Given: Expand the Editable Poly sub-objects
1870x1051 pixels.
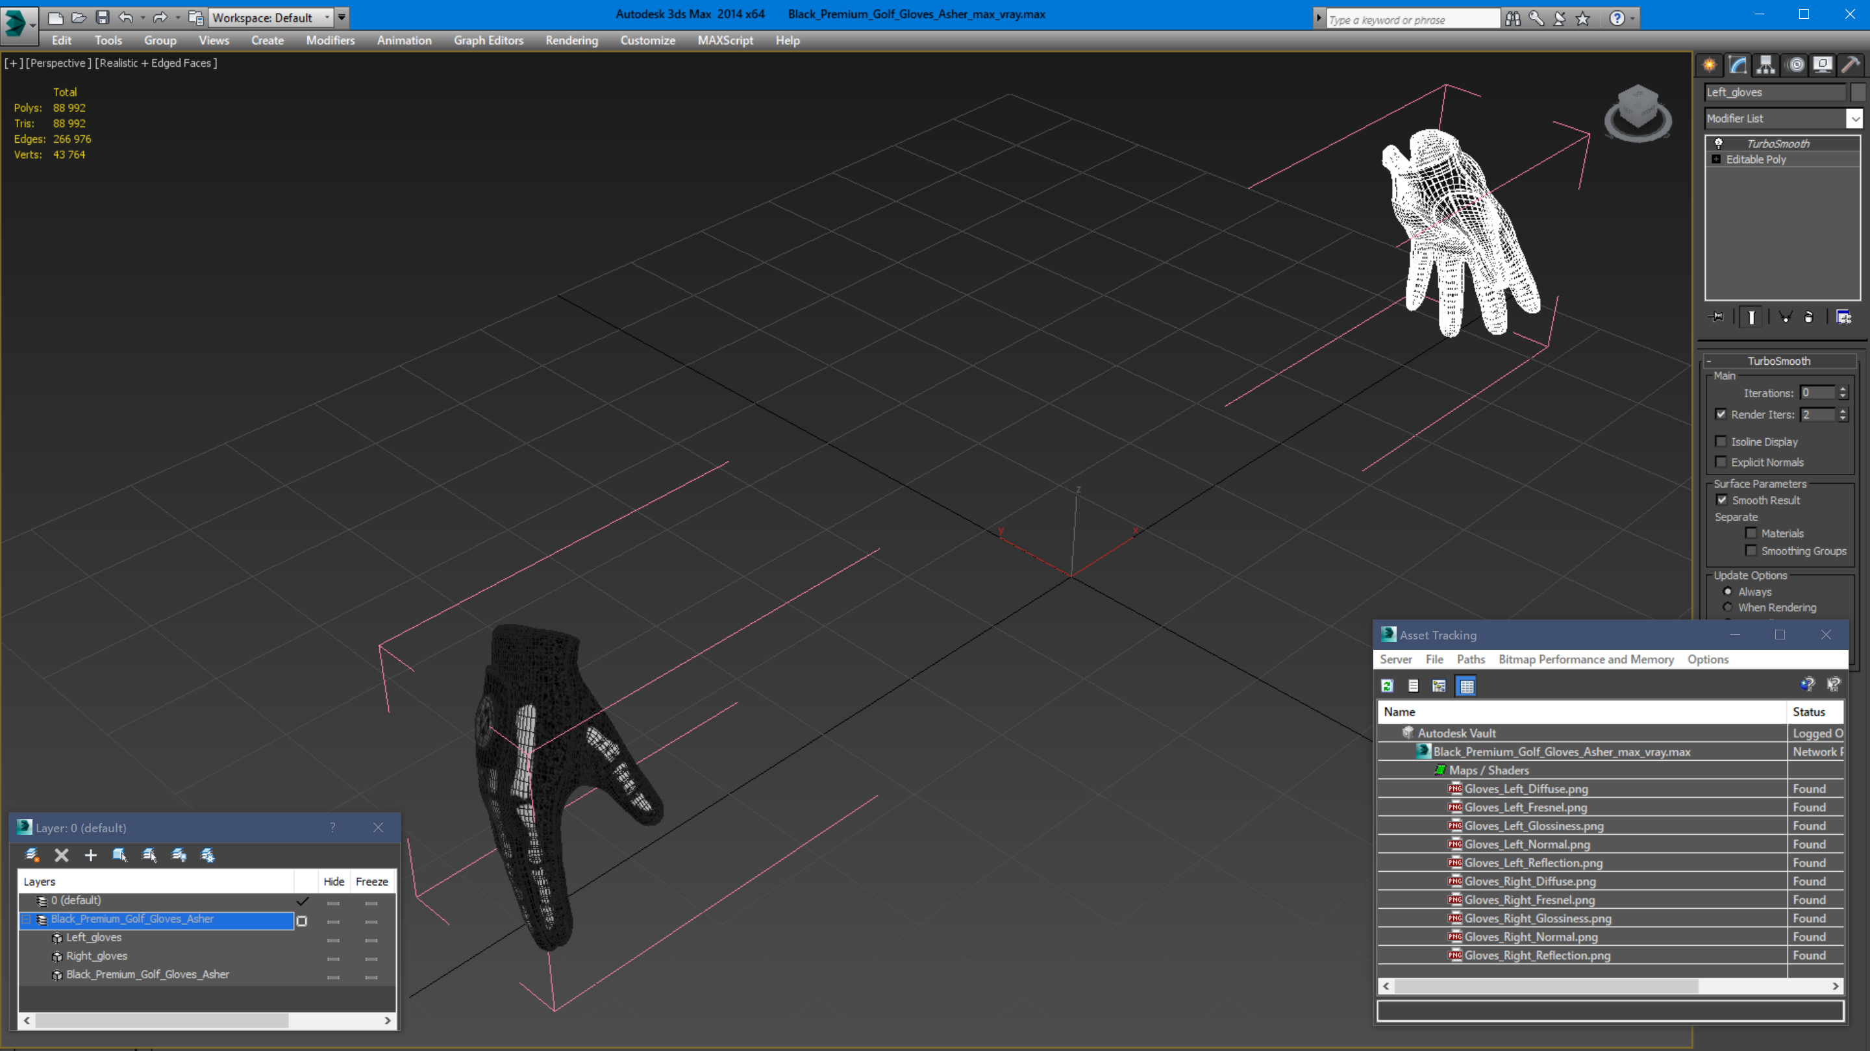Looking at the screenshot, I should 1717,159.
